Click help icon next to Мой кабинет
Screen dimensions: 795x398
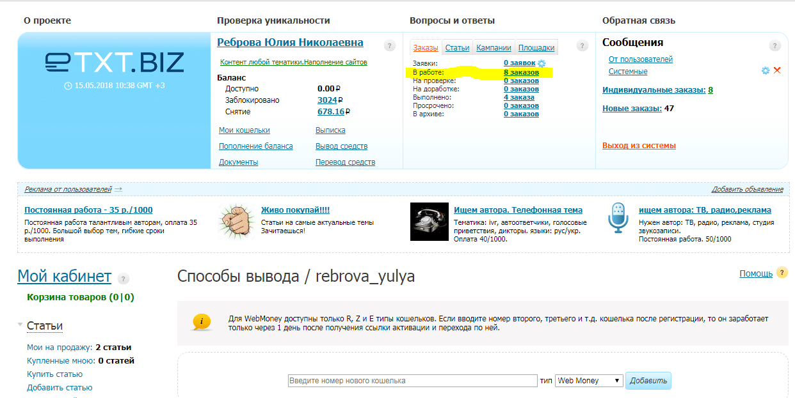point(124,279)
